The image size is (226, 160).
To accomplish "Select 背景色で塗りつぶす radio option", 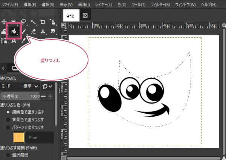I will pos(8,120).
